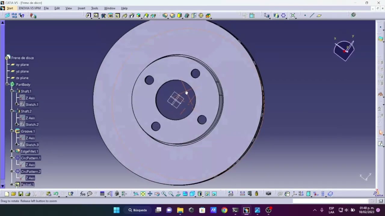Viewport: 385px width, 216px height.
Task: Select the yz plane in tree
Action: [22, 71]
